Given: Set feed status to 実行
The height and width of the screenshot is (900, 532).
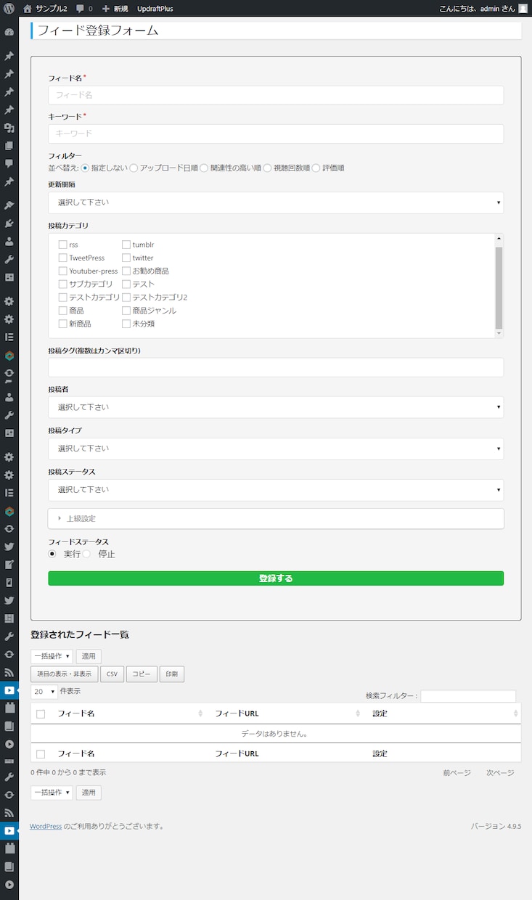Looking at the screenshot, I should pyautogui.click(x=52, y=554).
